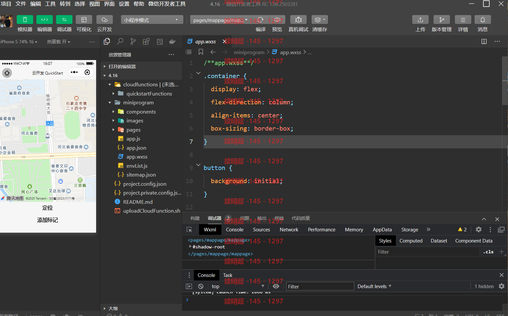The height and width of the screenshot is (316, 508).
Task: Expand the outline section
Action: point(141,308)
